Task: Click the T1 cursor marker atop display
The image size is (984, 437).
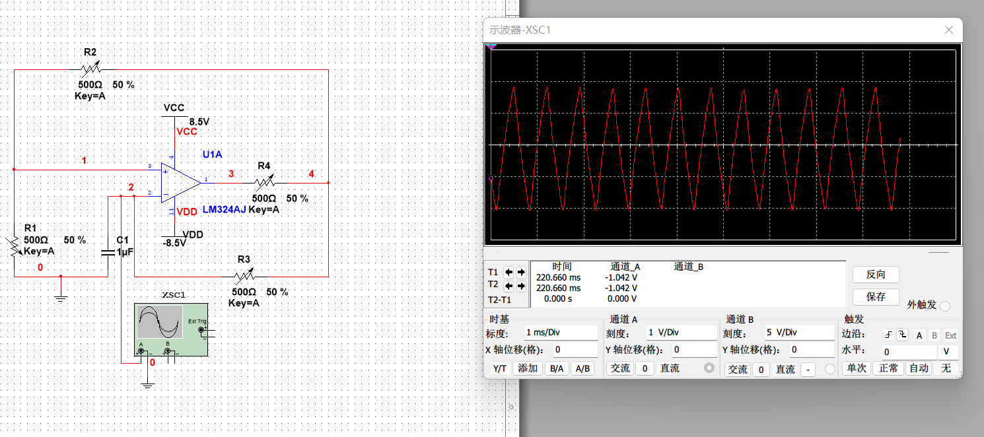Action: (491, 47)
